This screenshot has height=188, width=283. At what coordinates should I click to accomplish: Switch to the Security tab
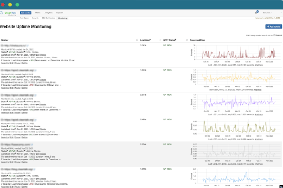point(35,18)
